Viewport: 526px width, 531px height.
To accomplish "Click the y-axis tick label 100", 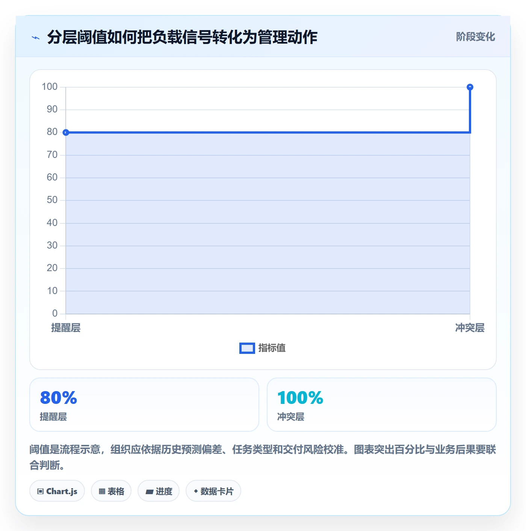I will tap(50, 87).
